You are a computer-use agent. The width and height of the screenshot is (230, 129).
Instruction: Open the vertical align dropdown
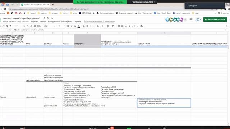(103, 26)
